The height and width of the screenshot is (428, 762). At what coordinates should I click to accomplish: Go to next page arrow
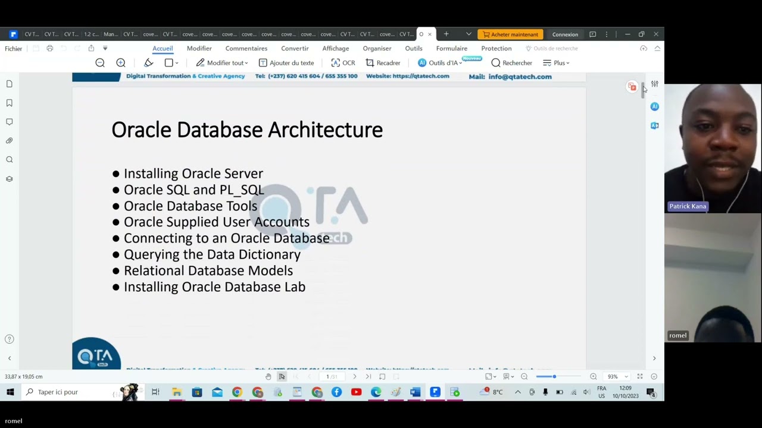pos(355,376)
